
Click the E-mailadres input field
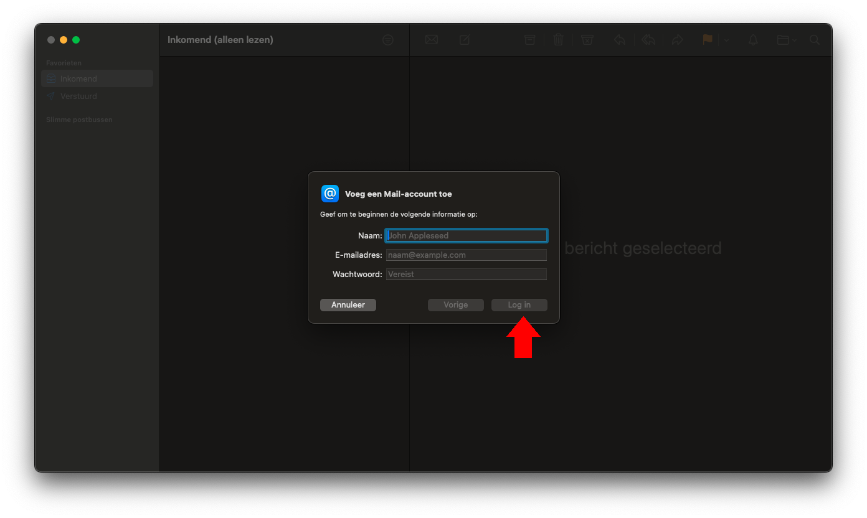pos(466,255)
